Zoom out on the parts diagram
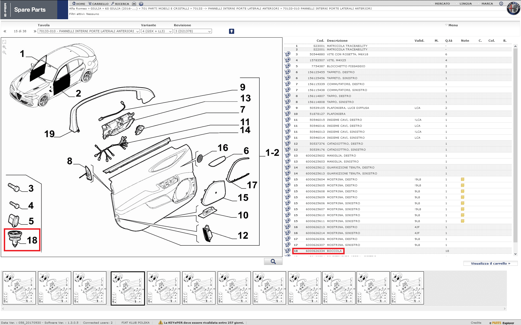 [4, 52]
